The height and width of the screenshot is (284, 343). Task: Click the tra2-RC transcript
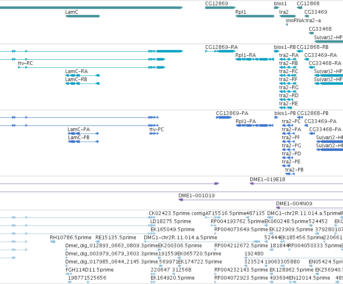(x=288, y=75)
